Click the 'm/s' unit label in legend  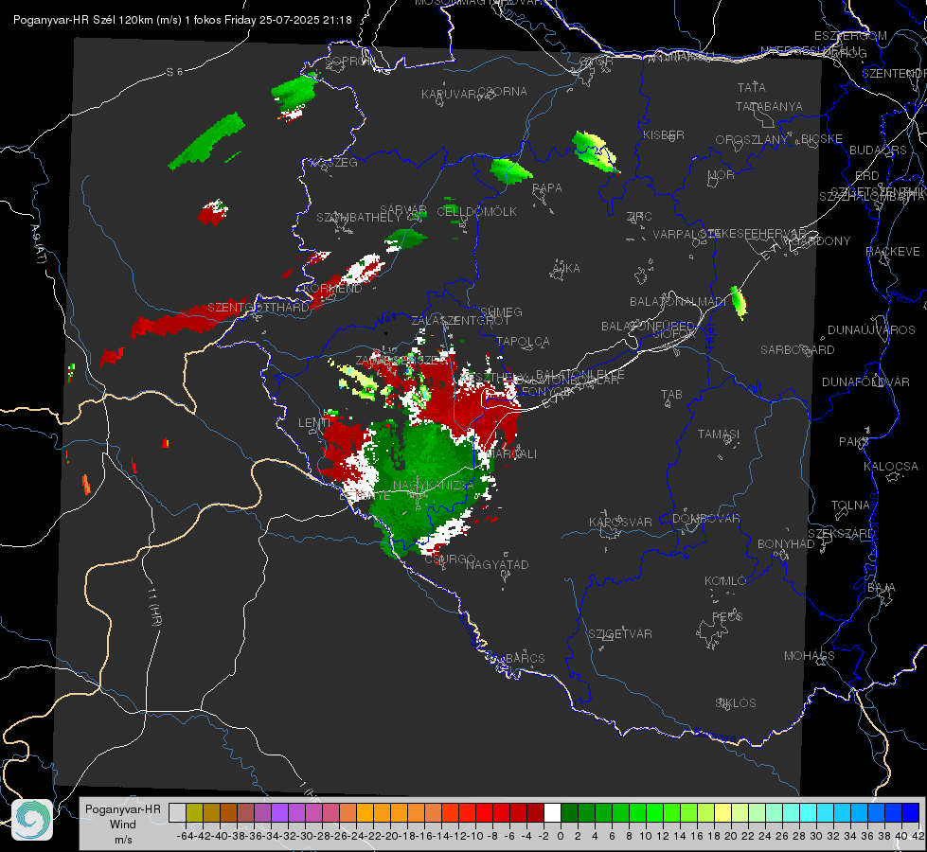pos(123,840)
